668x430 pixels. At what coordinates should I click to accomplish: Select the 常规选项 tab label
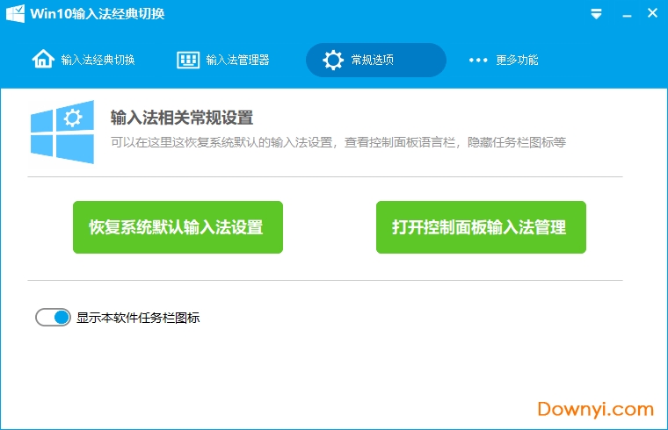[x=372, y=60]
